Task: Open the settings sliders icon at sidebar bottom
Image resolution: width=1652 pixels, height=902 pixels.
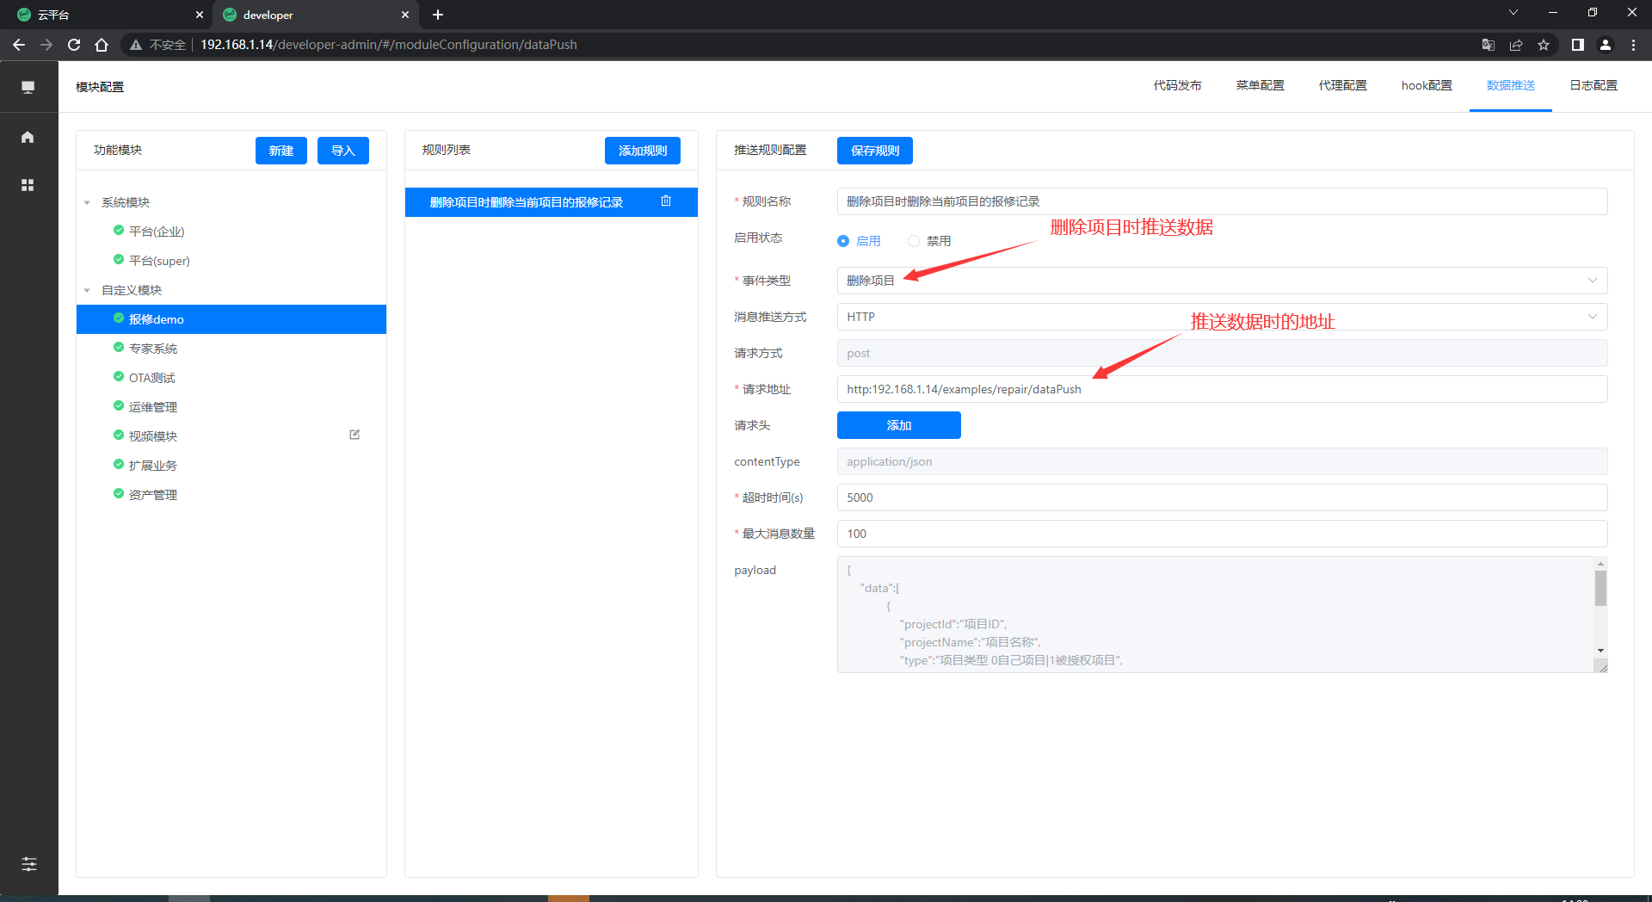Action: click(28, 864)
